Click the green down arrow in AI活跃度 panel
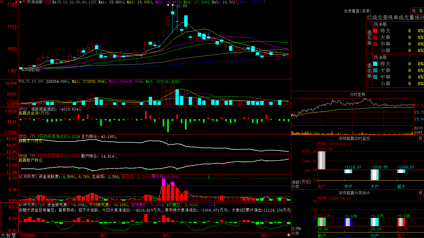Viewport: 424px width, 238px height. (x=209, y=176)
